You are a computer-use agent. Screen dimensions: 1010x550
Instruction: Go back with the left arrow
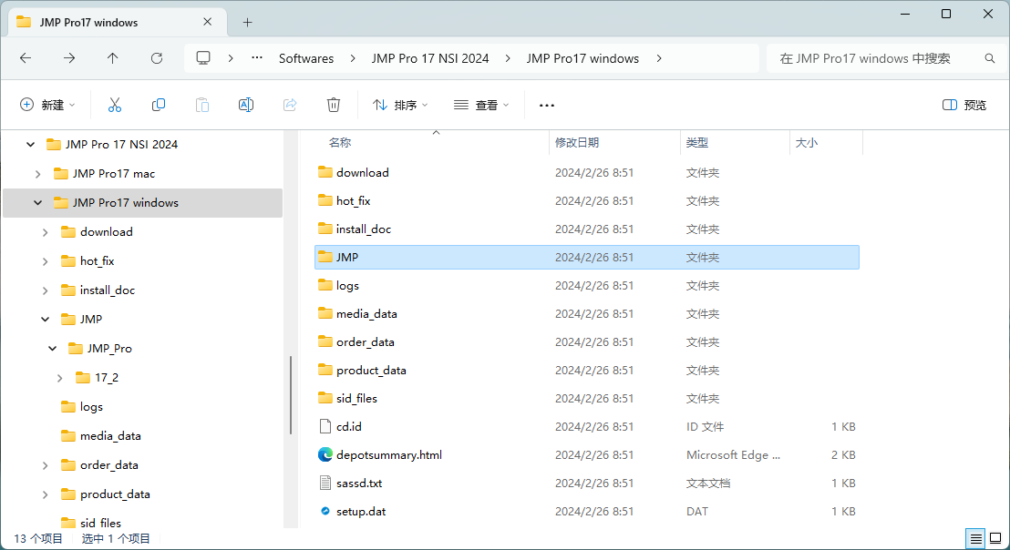(x=26, y=58)
